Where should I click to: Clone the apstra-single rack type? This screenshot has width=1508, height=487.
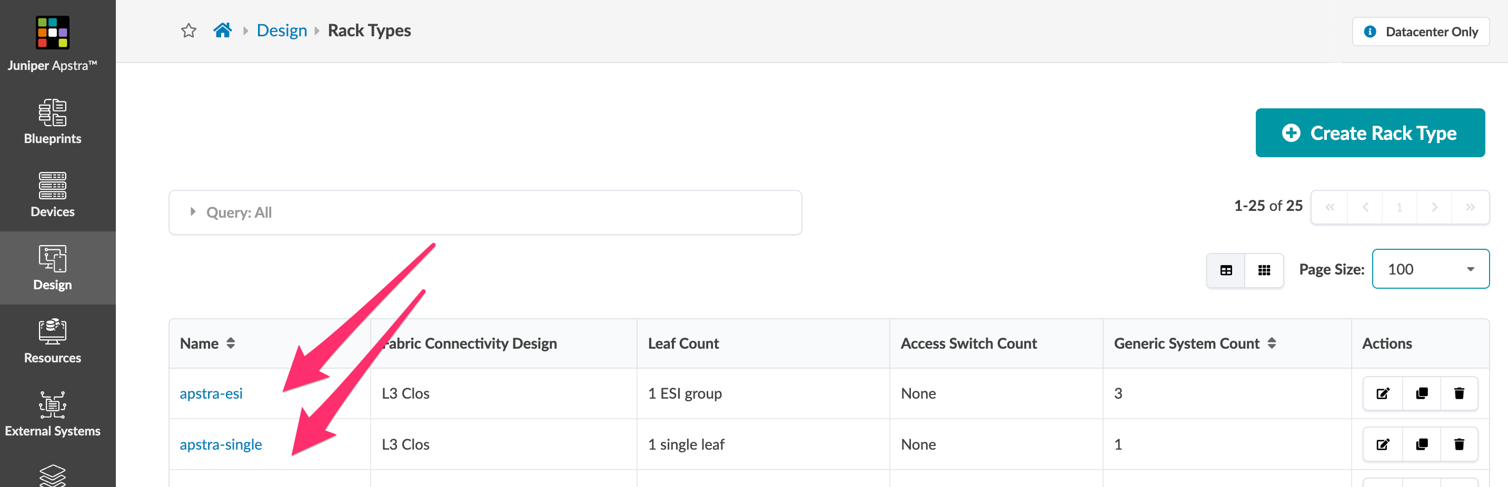pos(1421,444)
